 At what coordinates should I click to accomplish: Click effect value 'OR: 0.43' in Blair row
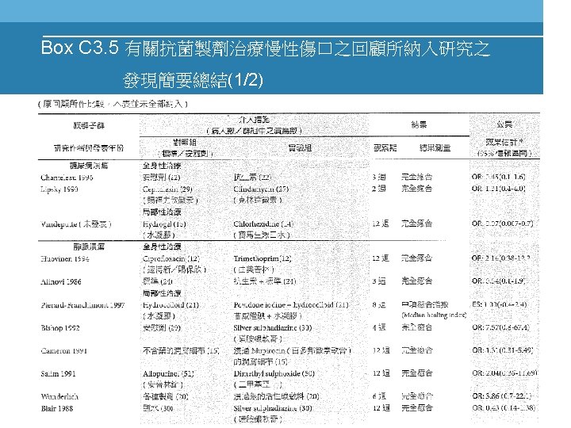[x=504, y=408]
